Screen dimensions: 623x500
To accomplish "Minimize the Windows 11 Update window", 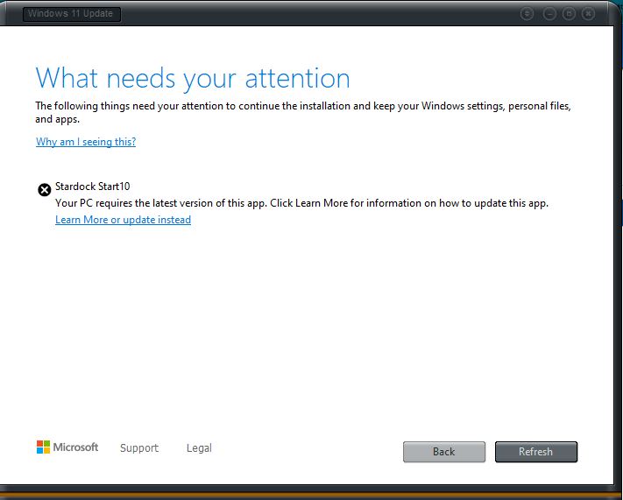I will point(549,14).
